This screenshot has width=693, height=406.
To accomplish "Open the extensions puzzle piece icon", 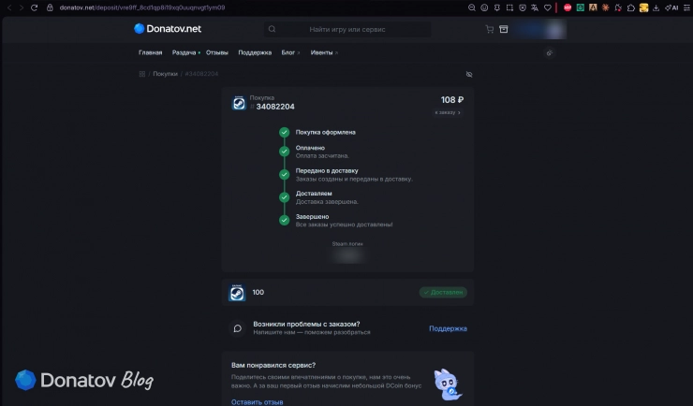I will (630, 7).
